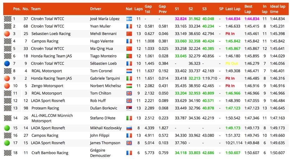This screenshot has width=291, height=159.
Task: Click the Morocco flag next to Mehdi Bennani
Action: tap(129, 34)
